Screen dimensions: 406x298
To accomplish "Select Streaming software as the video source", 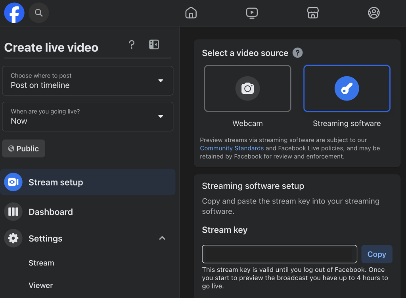I will point(347,88).
